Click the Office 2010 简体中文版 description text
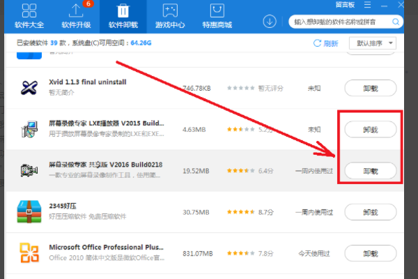The image size is (418, 279). point(107,258)
